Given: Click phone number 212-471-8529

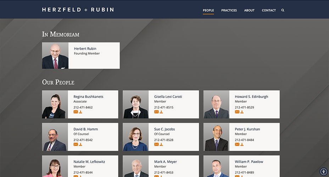Looking at the screenshot, I should click(x=244, y=107).
